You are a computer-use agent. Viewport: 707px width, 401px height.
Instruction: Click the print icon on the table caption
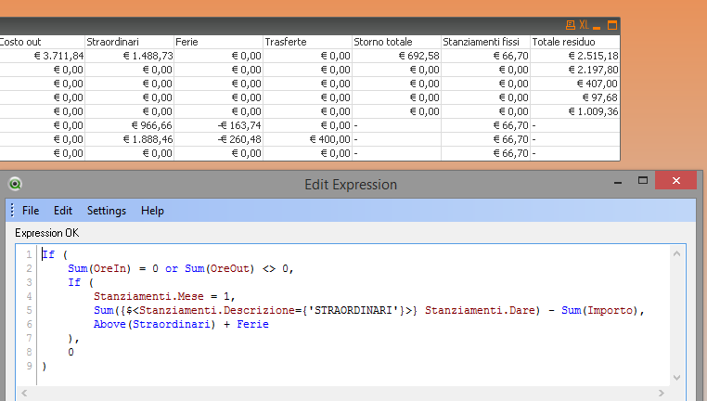(x=571, y=25)
